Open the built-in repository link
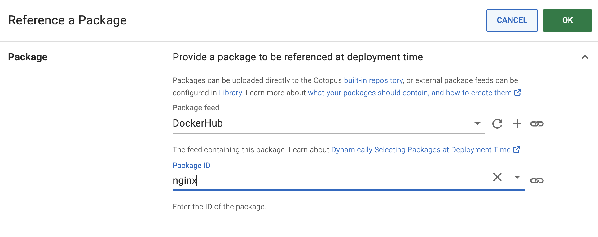This screenshot has height=237, width=598. click(x=373, y=80)
